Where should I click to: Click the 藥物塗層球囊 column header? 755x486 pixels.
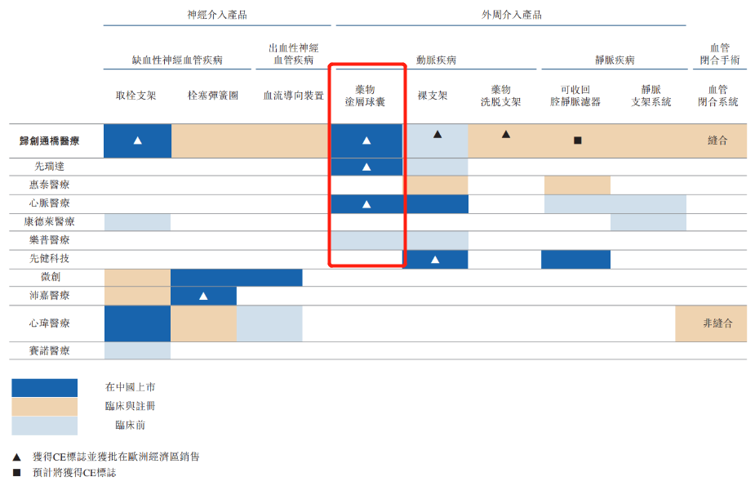(365, 96)
